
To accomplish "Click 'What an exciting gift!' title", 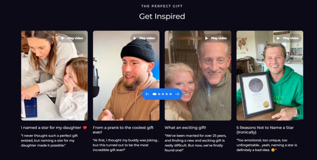I will tap(185, 128).
